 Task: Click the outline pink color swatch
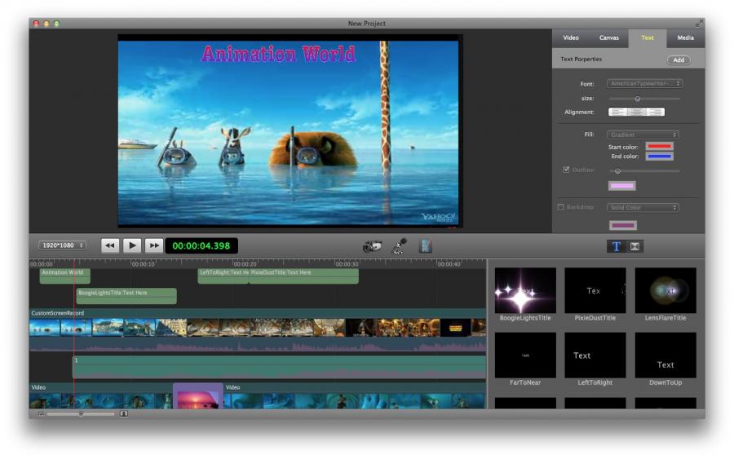click(x=621, y=186)
